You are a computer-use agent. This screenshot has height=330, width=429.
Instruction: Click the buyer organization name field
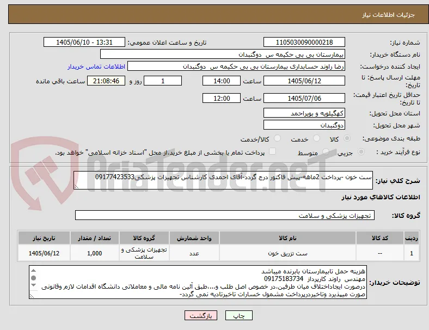(223, 54)
